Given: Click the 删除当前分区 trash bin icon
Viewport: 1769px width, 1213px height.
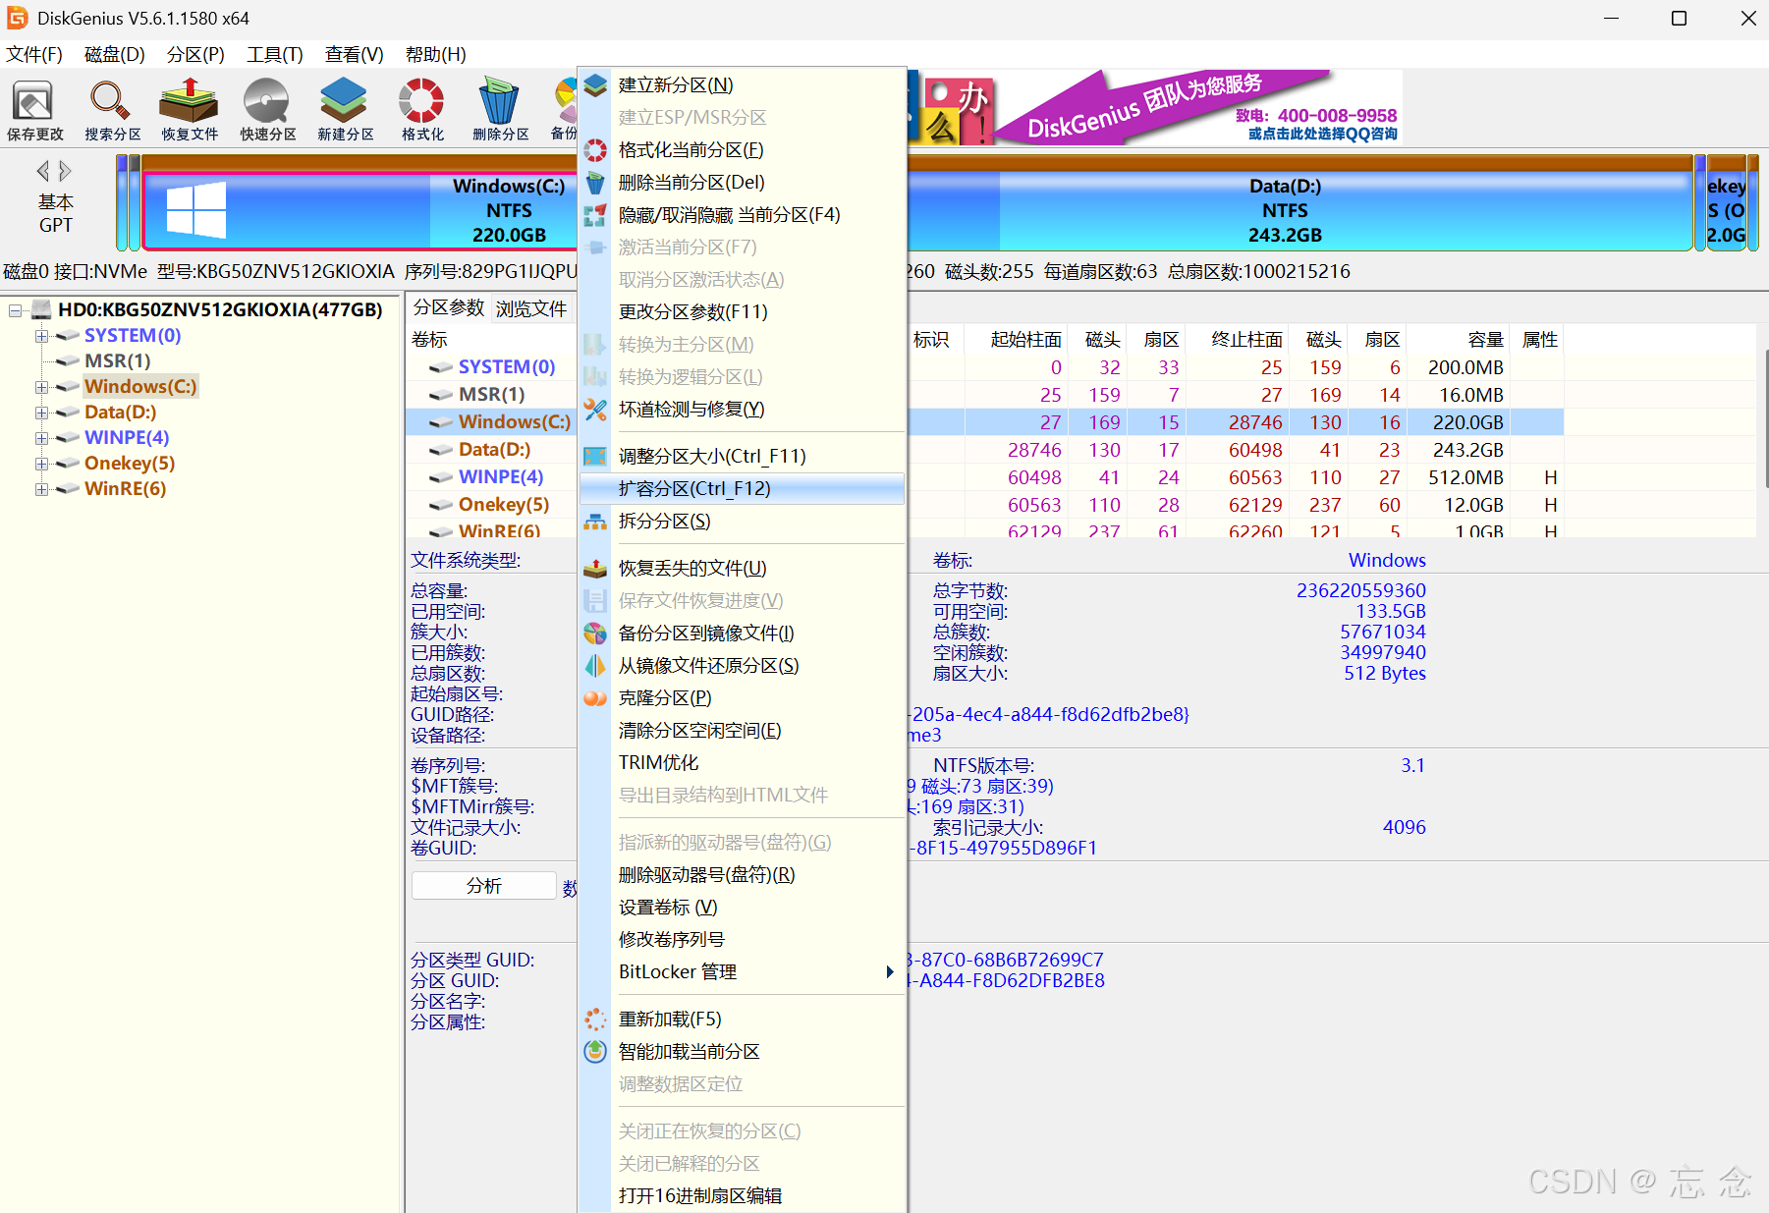Looking at the screenshot, I should [x=595, y=183].
